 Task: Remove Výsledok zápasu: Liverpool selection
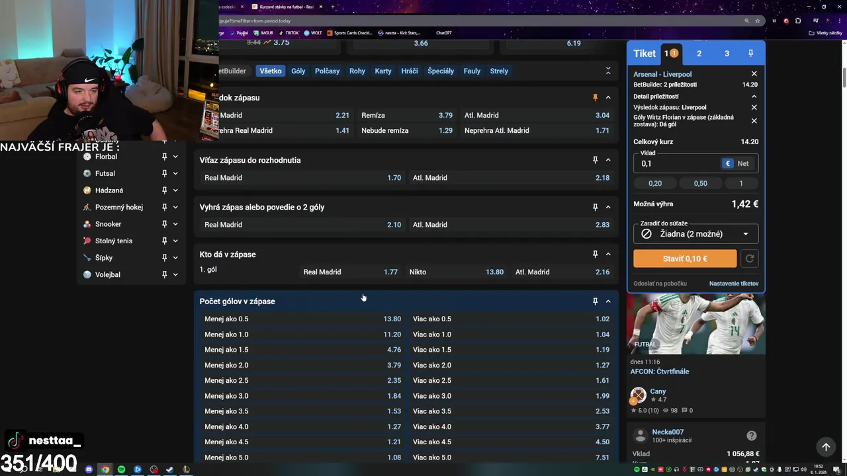point(754,107)
